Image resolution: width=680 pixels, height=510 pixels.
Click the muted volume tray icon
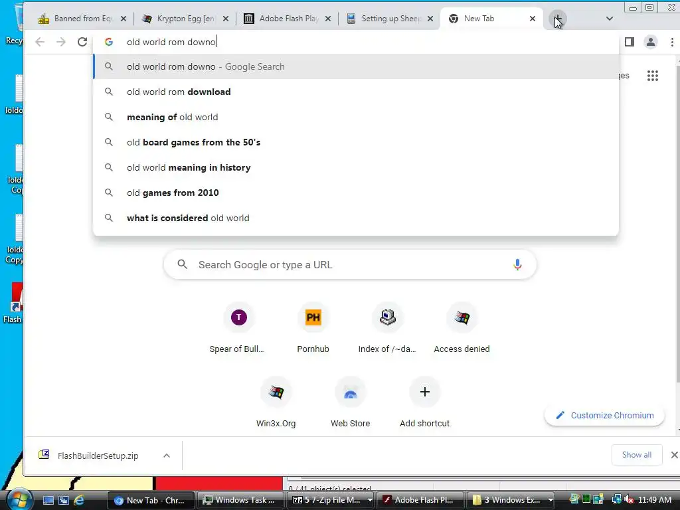[x=629, y=500]
